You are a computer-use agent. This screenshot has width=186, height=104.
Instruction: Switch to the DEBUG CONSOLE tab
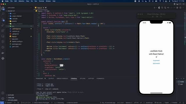(62, 78)
